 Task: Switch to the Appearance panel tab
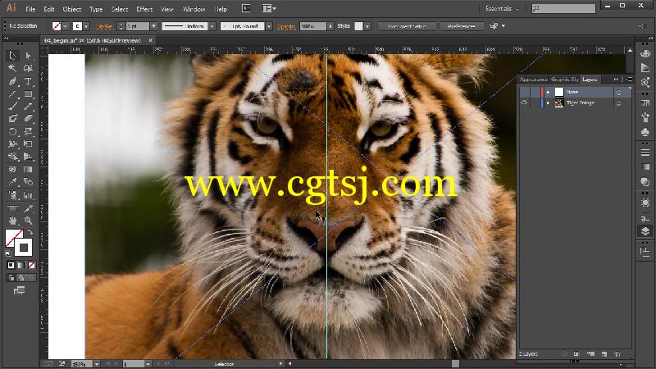coord(534,79)
